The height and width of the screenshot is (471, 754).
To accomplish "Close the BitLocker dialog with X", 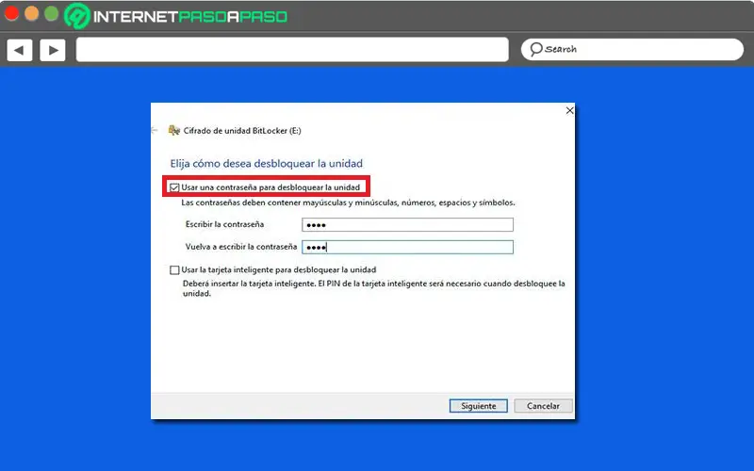I will 570,110.
